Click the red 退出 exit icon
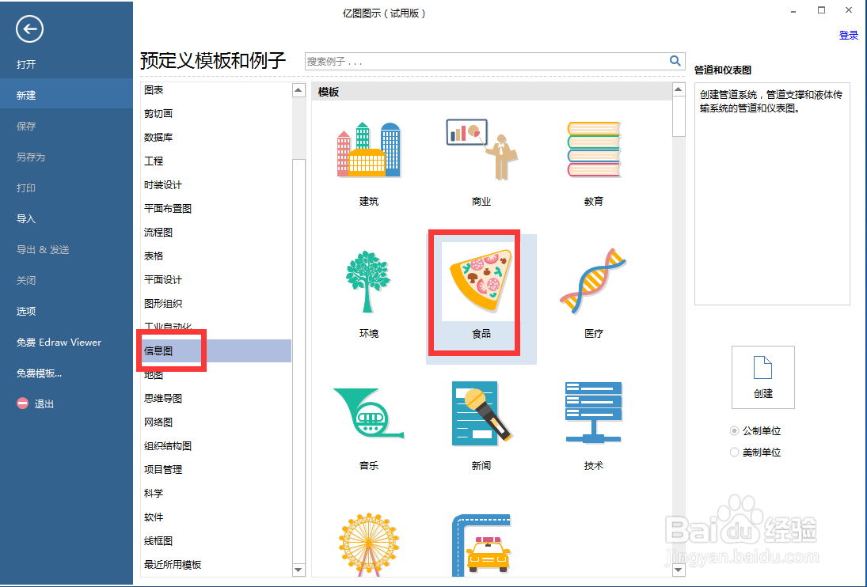 (23, 403)
